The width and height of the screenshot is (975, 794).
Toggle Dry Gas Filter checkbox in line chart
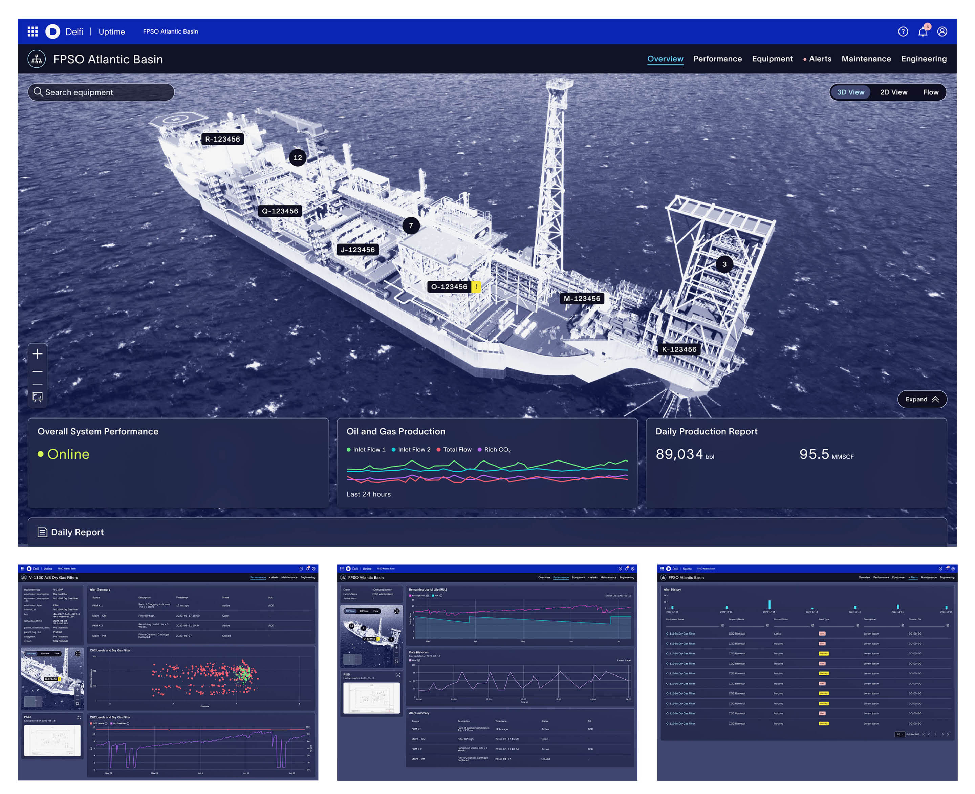pos(112,723)
